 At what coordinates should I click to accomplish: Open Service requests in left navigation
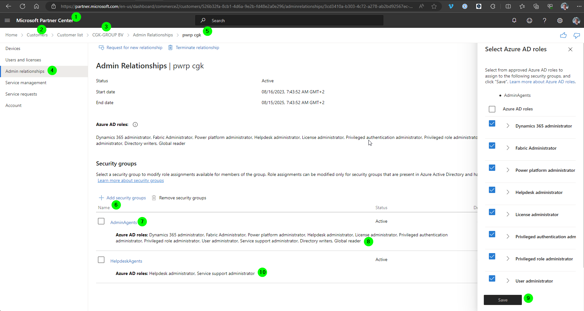click(44, 94)
